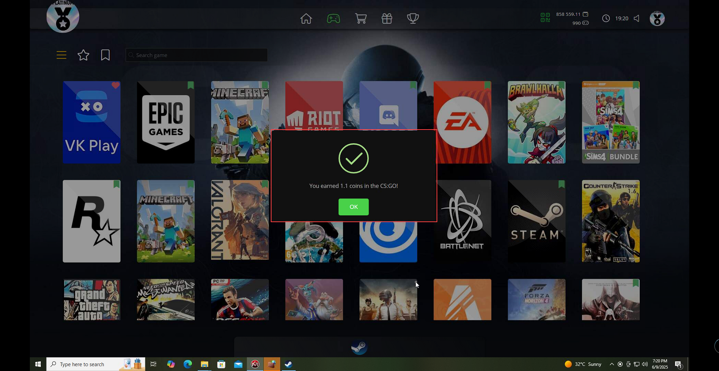Launch the Epic Games tile
This screenshot has height=371, width=719.
pos(165,122)
